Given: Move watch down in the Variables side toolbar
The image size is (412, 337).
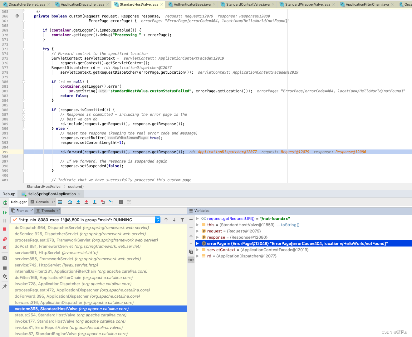Looking at the screenshot, I should pyautogui.click(x=191, y=244).
